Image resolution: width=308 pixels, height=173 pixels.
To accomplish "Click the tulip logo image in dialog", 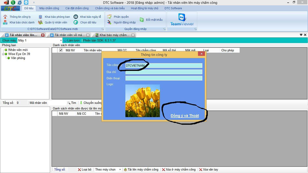I will point(142,101).
